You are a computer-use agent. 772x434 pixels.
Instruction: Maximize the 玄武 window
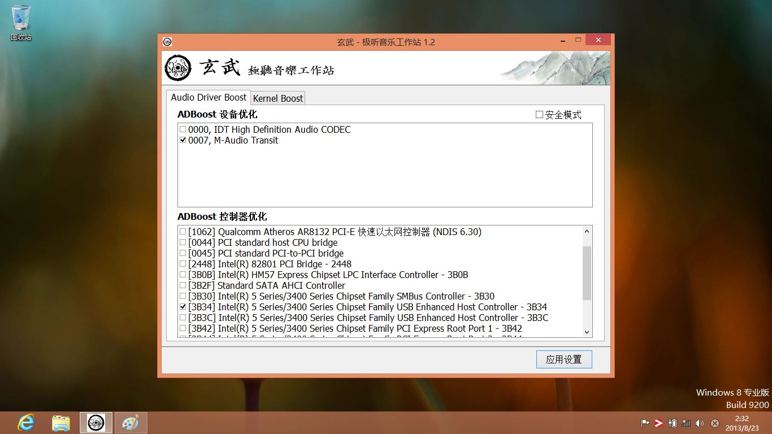tap(578, 41)
